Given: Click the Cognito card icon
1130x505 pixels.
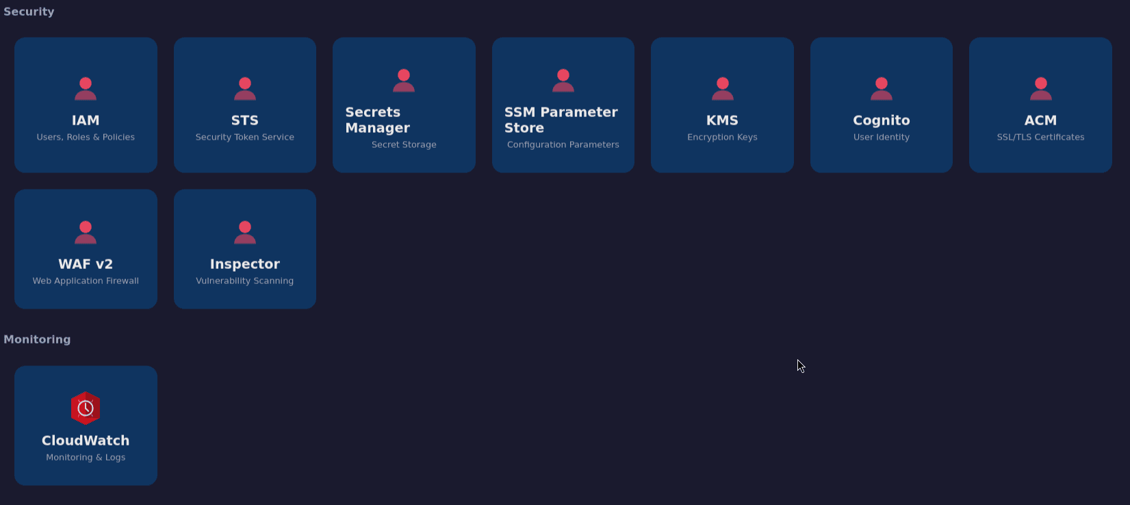Looking at the screenshot, I should click(x=882, y=89).
